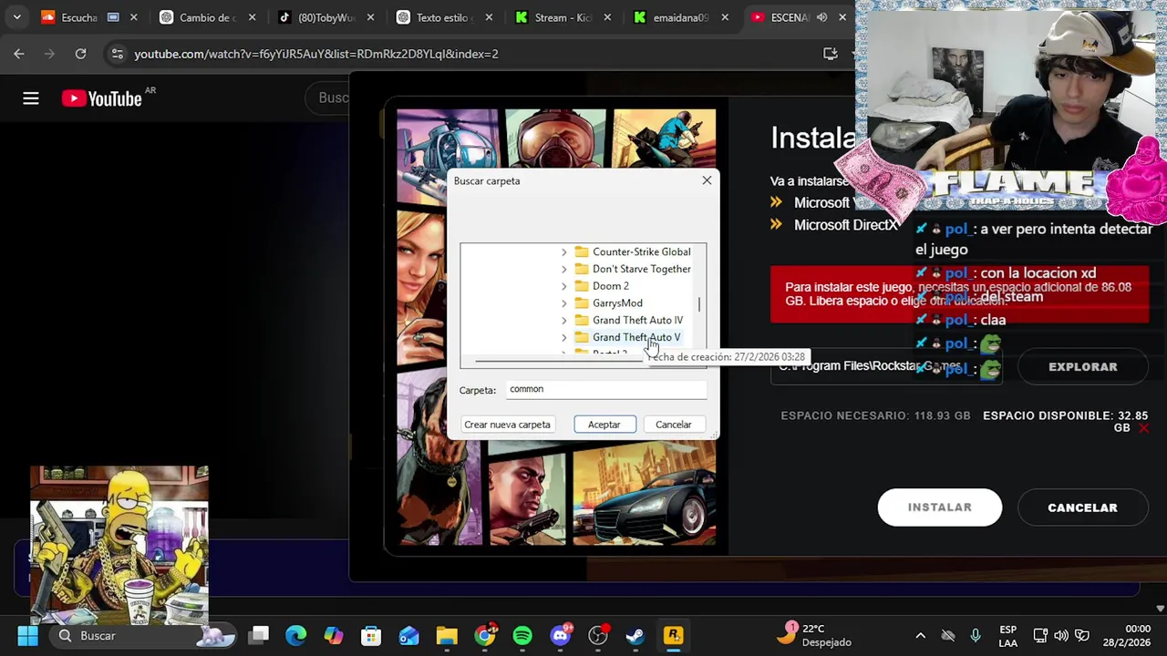Expand the Grand Theft Auto IV folder

tap(563, 320)
